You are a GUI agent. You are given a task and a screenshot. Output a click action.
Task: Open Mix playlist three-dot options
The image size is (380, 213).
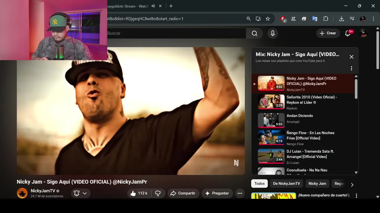point(351,68)
